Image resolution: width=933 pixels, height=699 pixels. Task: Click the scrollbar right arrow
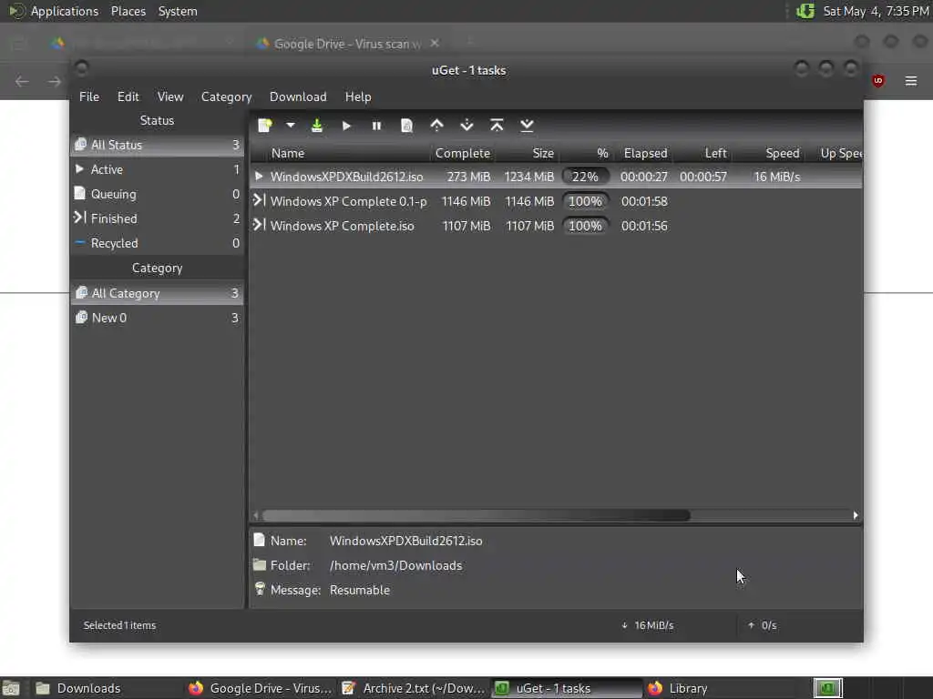click(856, 515)
